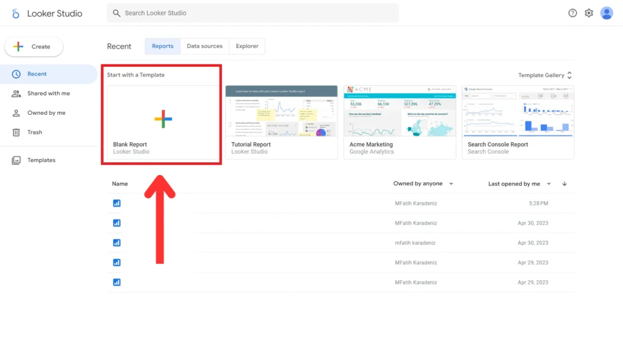Open the help question mark icon
Image resolution: width=623 pixels, height=350 pixels.
click(x=573, y=13)
